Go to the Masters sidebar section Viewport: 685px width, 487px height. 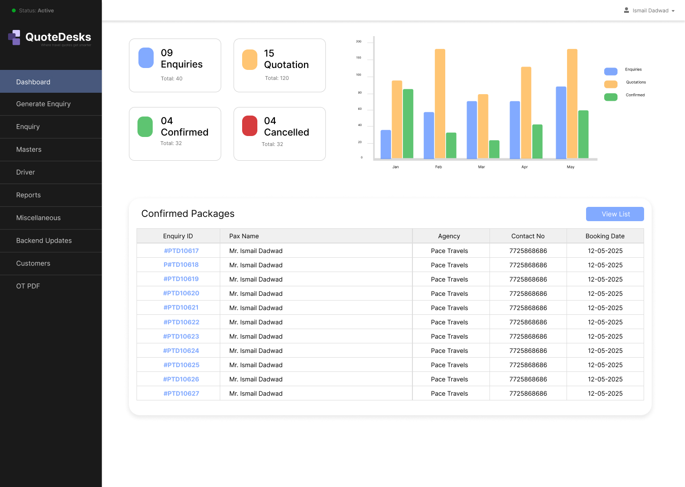(x=51, y=150)
